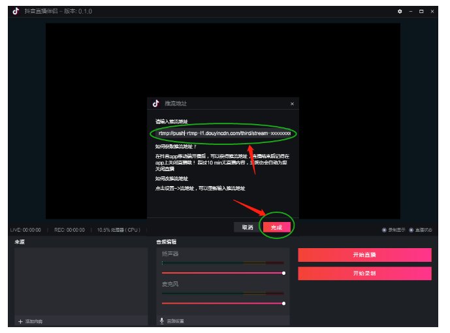Click the 完成 button to confirm
The width and height of the screenshot is (450, 333).
click(x=276, y=227)
